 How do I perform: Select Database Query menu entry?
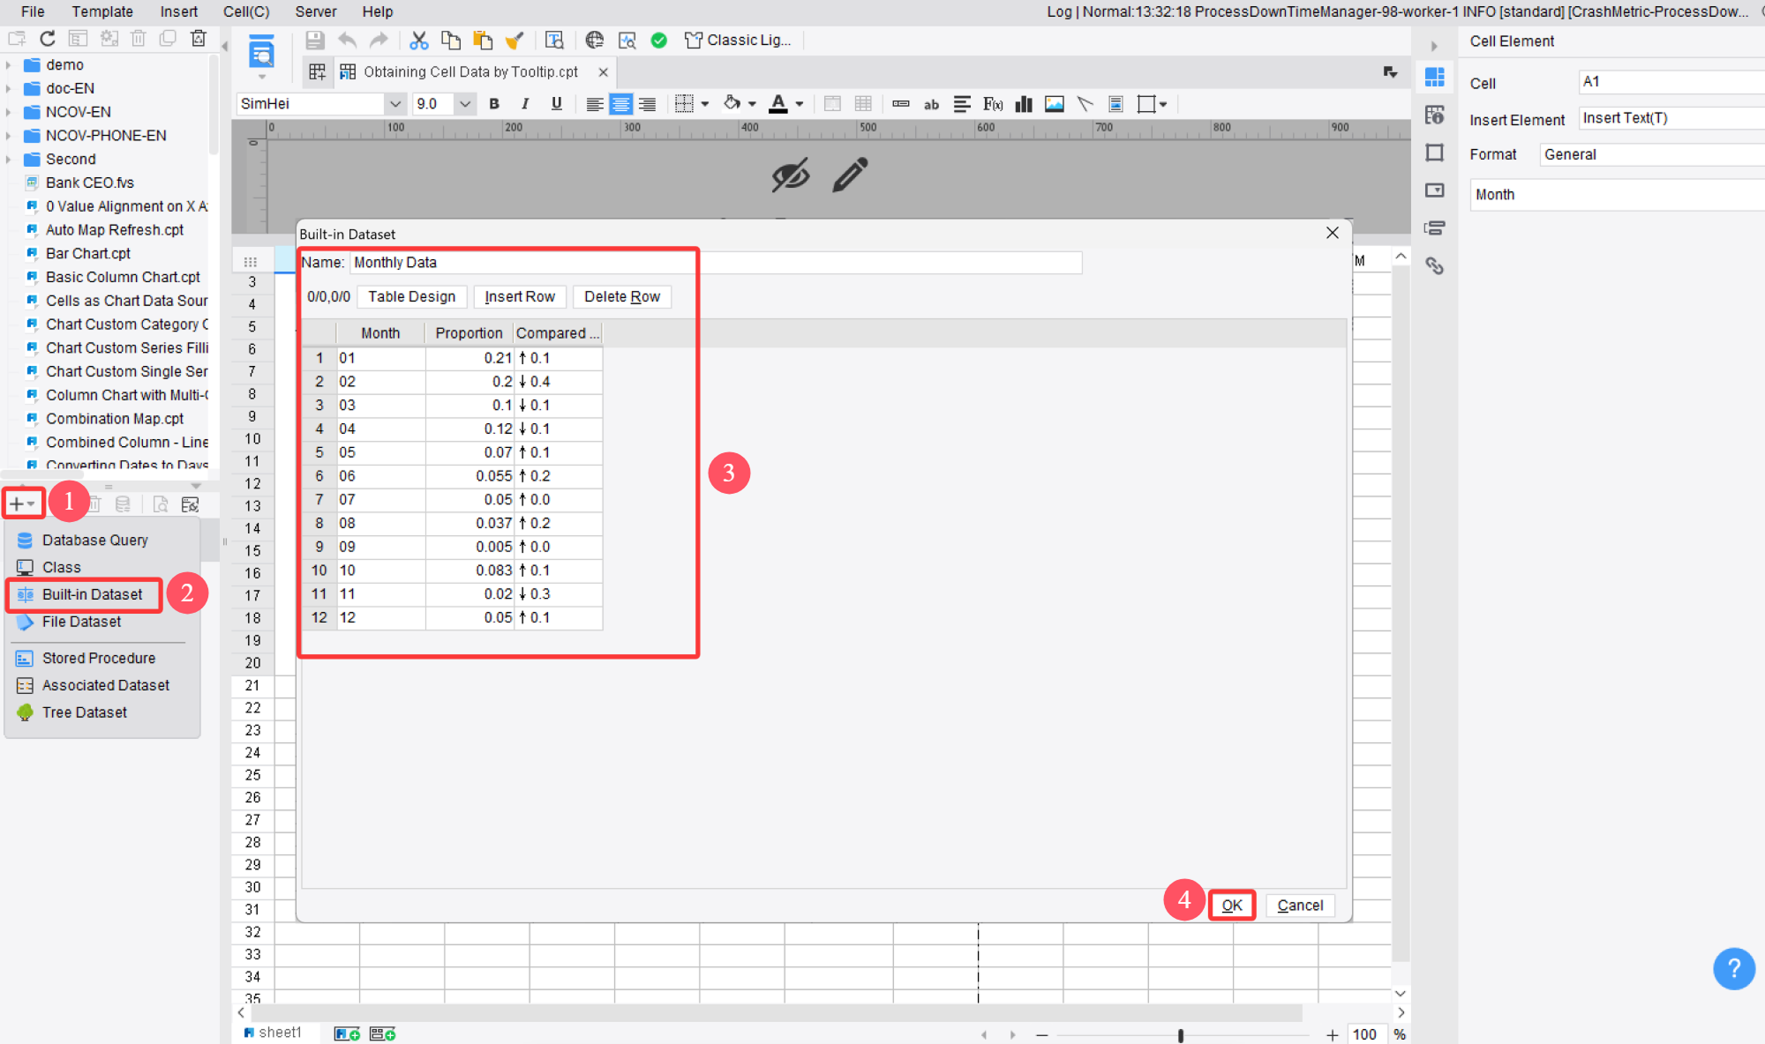[x=94, y=540]
